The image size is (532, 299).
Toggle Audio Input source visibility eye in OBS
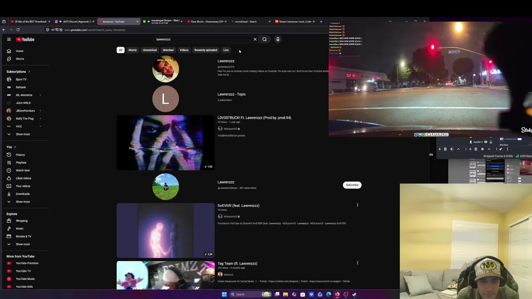coord(485,142)
